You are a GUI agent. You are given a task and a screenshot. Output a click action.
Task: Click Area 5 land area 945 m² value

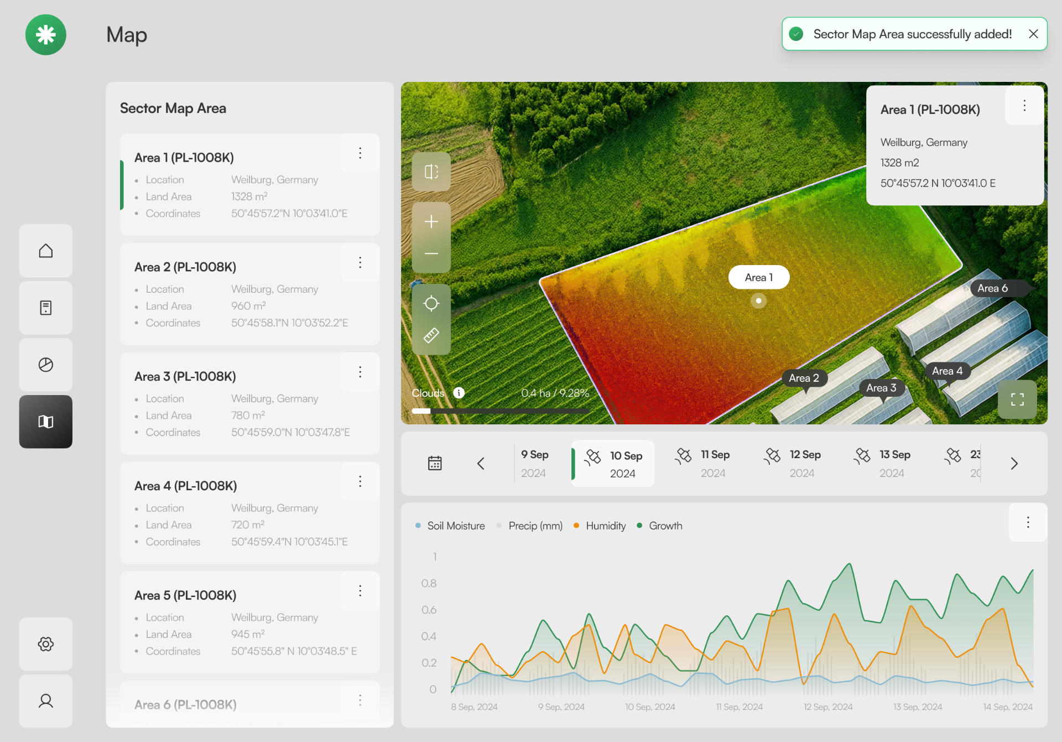(248, 634)
